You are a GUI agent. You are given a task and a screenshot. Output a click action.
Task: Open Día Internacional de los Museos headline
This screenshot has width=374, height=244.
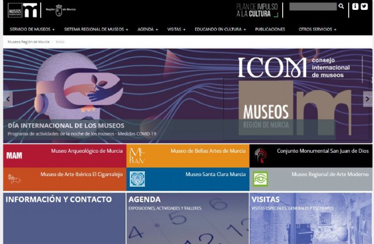point(66,126)
